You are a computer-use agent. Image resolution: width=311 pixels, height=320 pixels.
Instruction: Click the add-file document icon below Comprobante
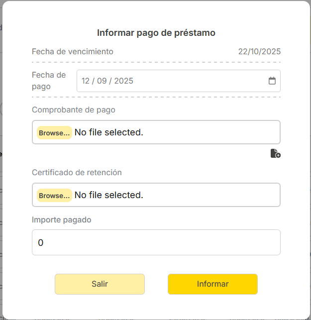[x=275, y=153]
